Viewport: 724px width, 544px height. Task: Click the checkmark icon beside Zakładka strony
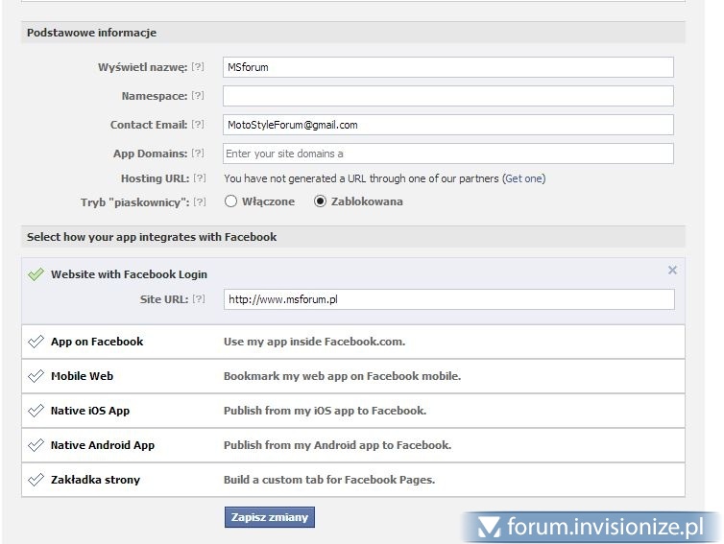[36, 480]
